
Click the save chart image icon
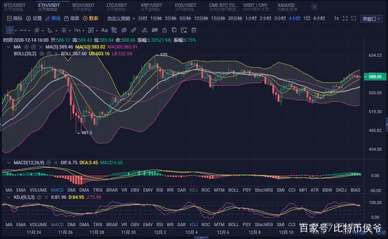tap(184, 30)
